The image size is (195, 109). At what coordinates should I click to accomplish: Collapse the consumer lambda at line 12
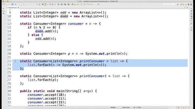[12, 24]
